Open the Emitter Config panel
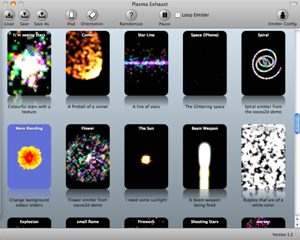The image size is (300, 240). pos(282,15)
